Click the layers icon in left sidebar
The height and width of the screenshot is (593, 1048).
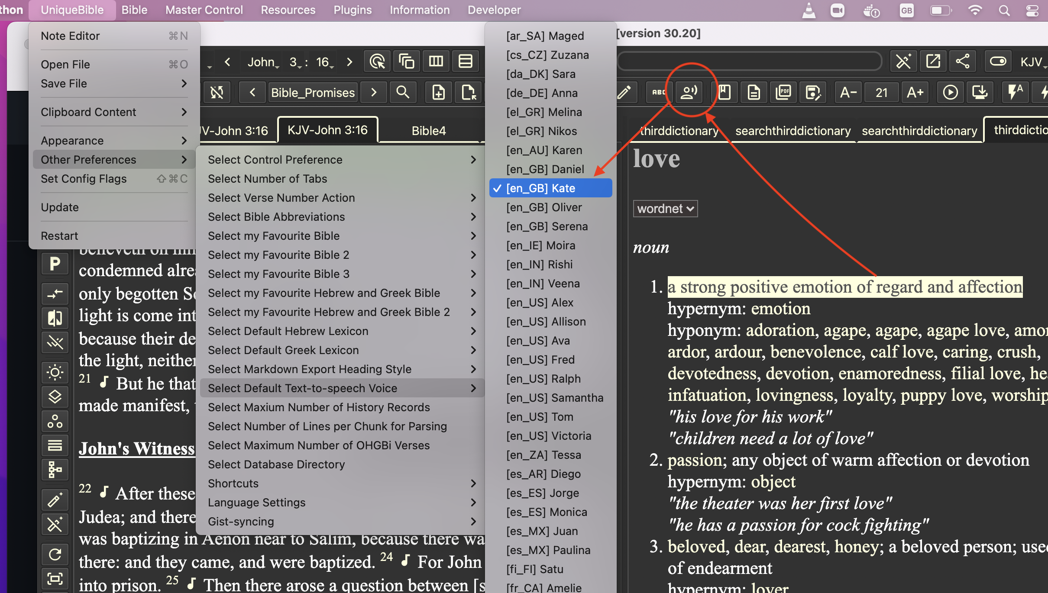55,396
